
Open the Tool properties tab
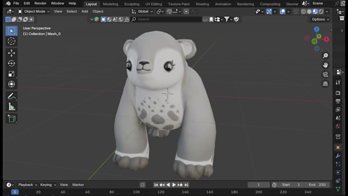(x=338, y=82)
